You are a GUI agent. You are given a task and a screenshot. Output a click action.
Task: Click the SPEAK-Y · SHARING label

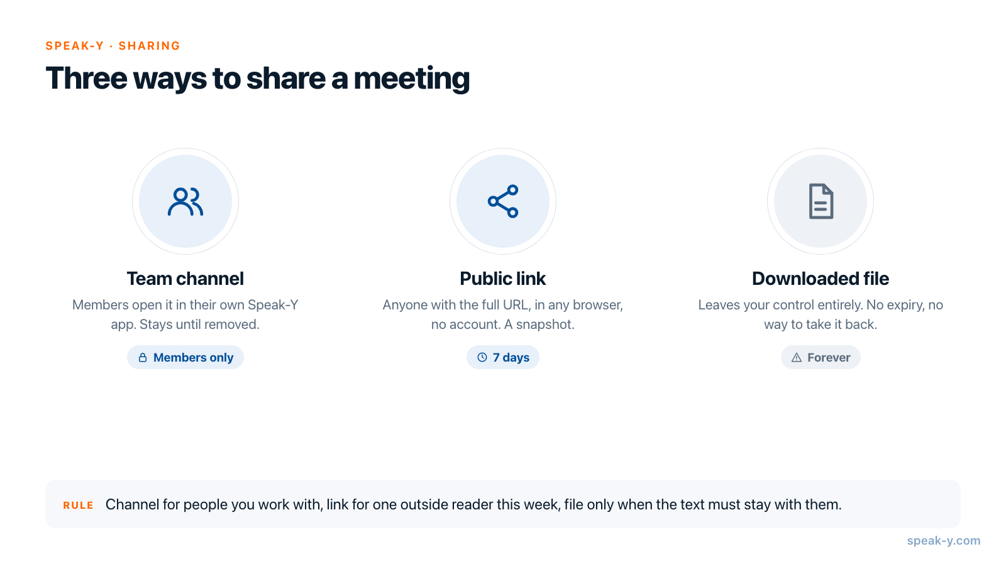click(113, 46)
